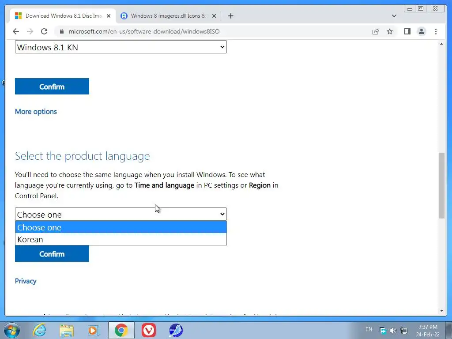Screen dimensions: 452x339
Task: Open the Windows 8.1 KN edition dropdown
Action: (x=121, y=47)
